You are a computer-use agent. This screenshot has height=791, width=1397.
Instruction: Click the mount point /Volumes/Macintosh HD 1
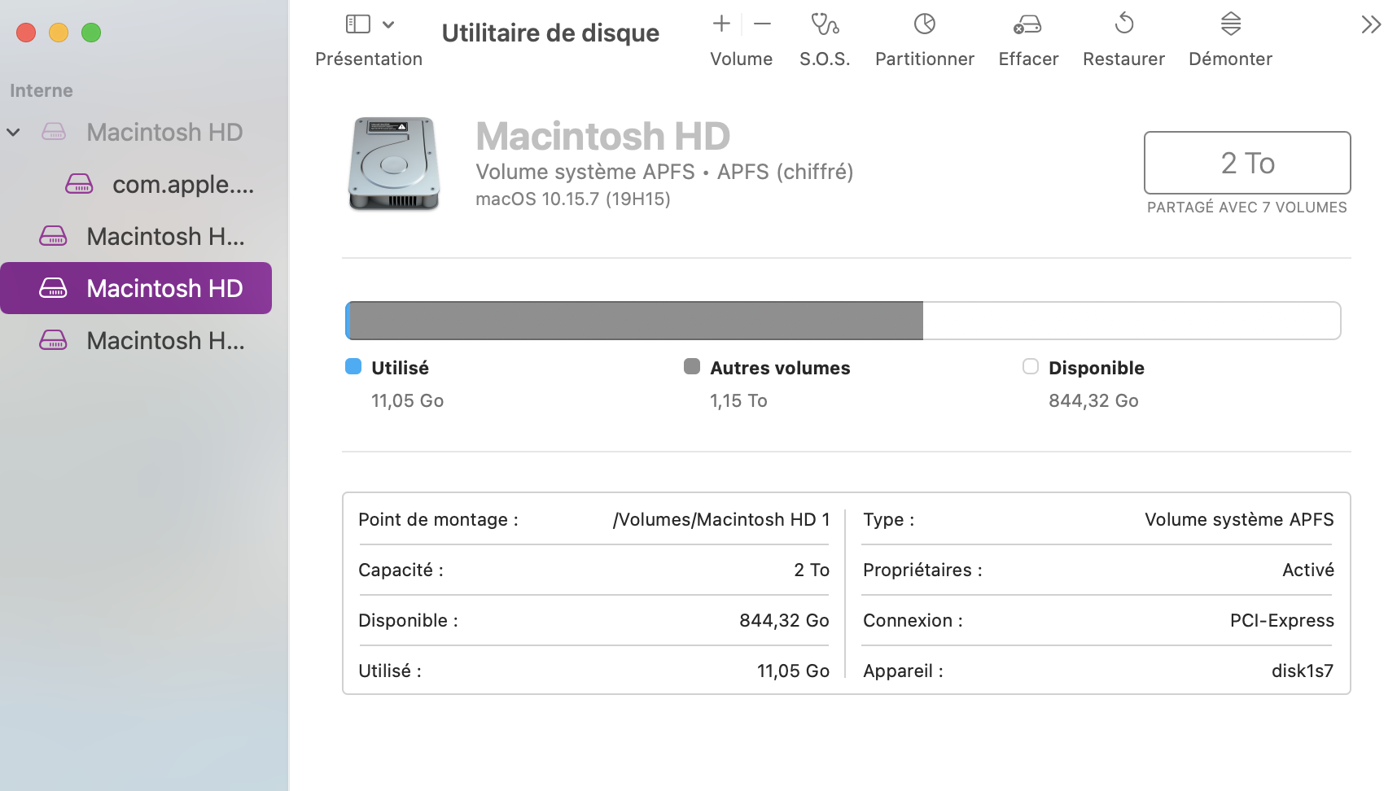(721, 520)
